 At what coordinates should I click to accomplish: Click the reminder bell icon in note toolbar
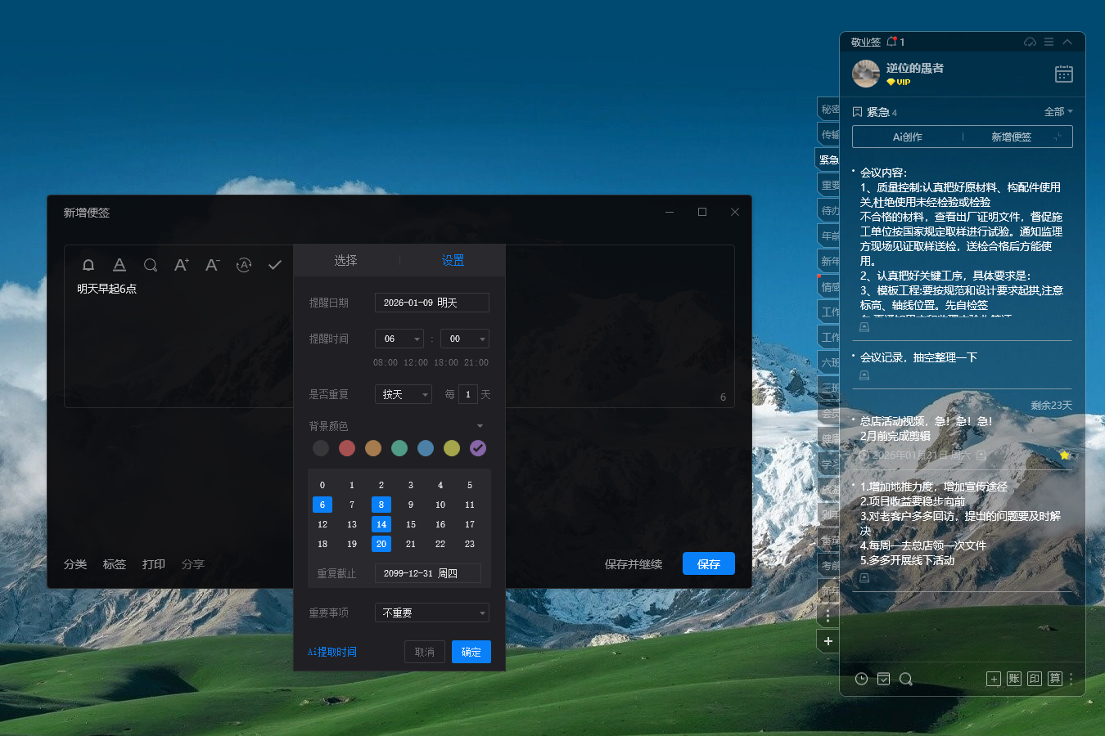[x=88, y=265]
